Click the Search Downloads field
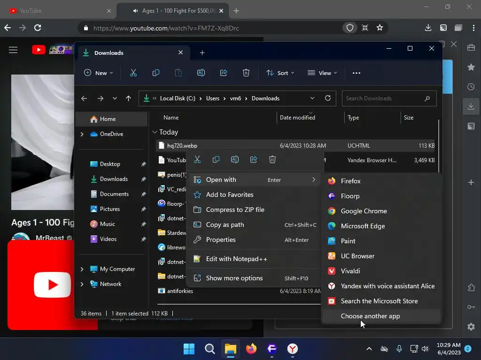The image size is (481, 360). point(389,98)
